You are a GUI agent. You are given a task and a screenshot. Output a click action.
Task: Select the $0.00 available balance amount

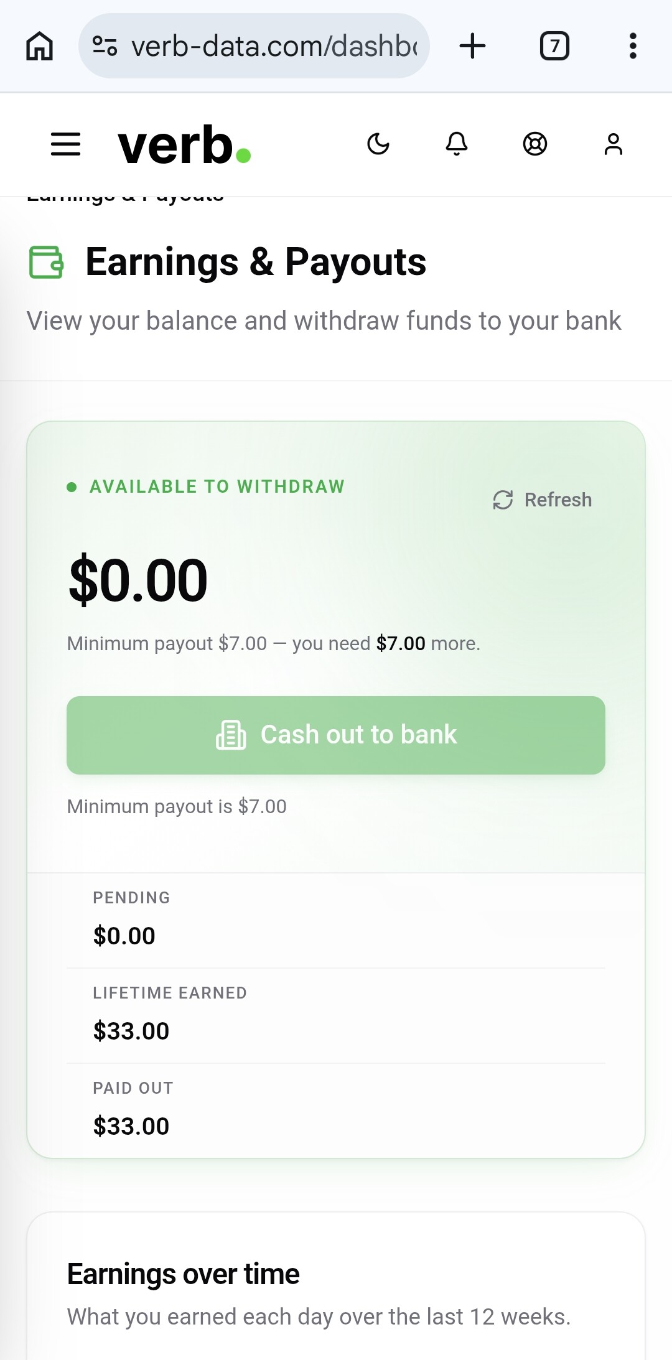pos(138,580)
